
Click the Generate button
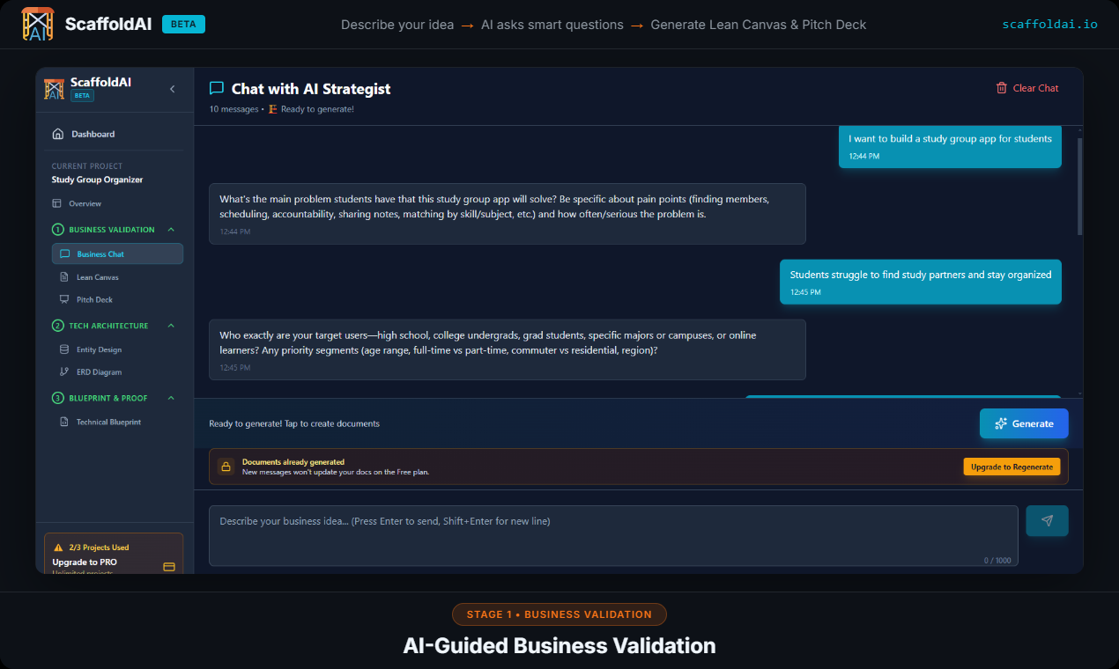coord(1024,423)
